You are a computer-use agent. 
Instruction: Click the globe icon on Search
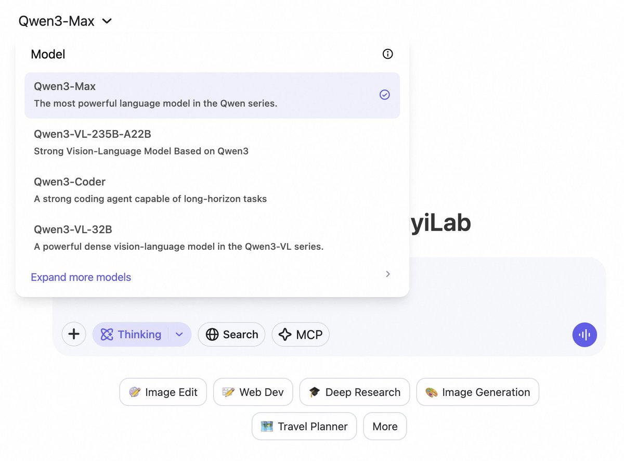coord(212,335)
